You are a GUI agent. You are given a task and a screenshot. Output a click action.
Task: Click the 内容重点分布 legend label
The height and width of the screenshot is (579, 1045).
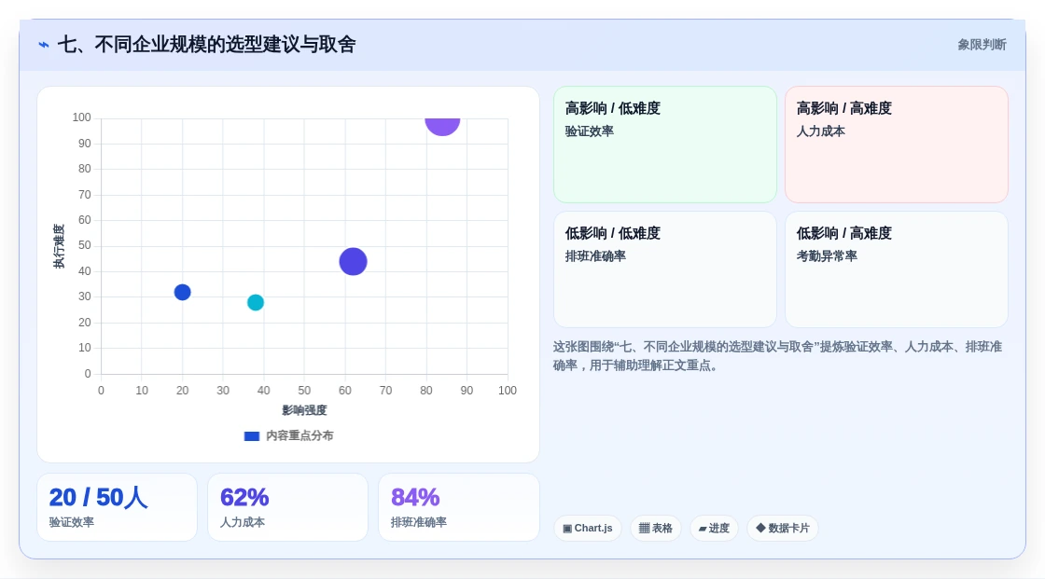300,435
